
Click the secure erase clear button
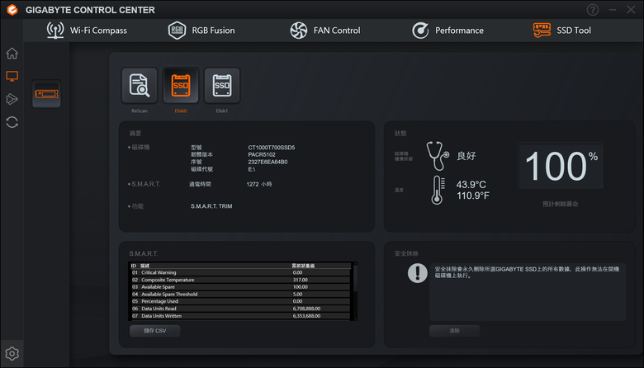(454, 331)
